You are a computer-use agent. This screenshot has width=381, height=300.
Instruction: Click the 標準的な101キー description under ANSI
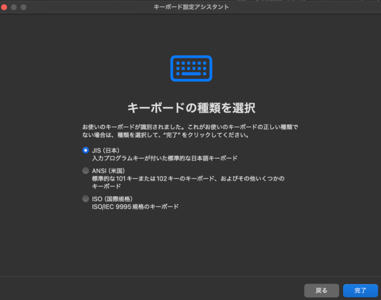(187, 179)
